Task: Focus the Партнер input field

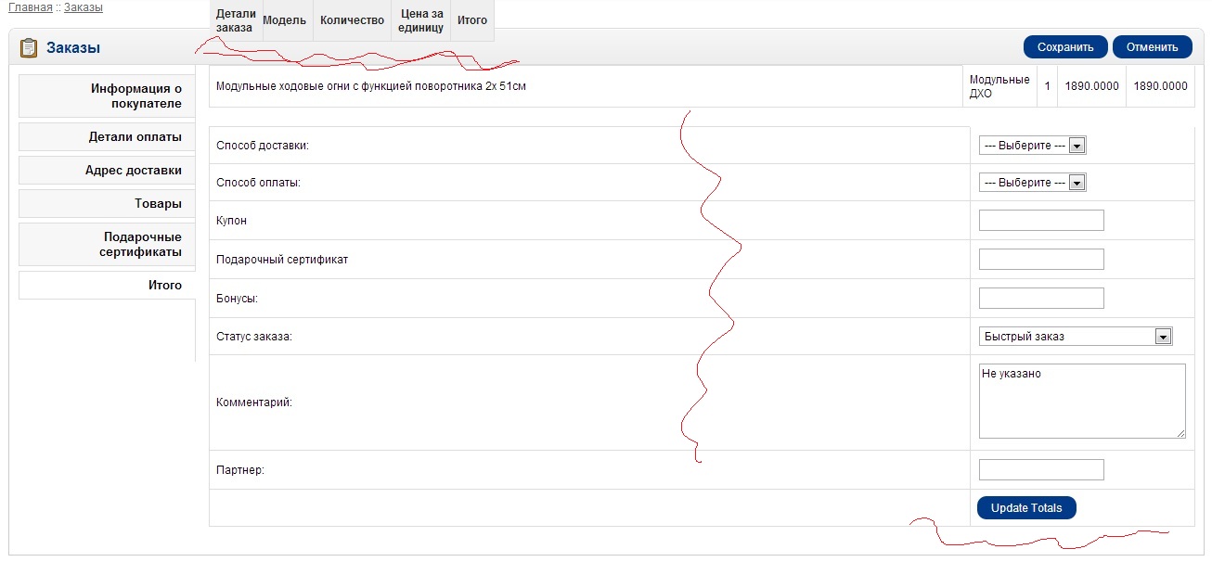Action: (x=1041, y=469)
